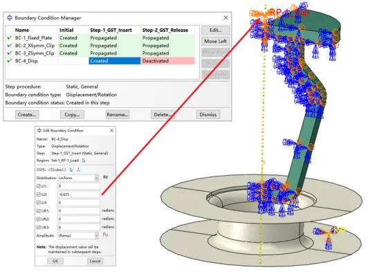Click the Delete... button
This screenshot has height=274, width=377.
[163, 115]
